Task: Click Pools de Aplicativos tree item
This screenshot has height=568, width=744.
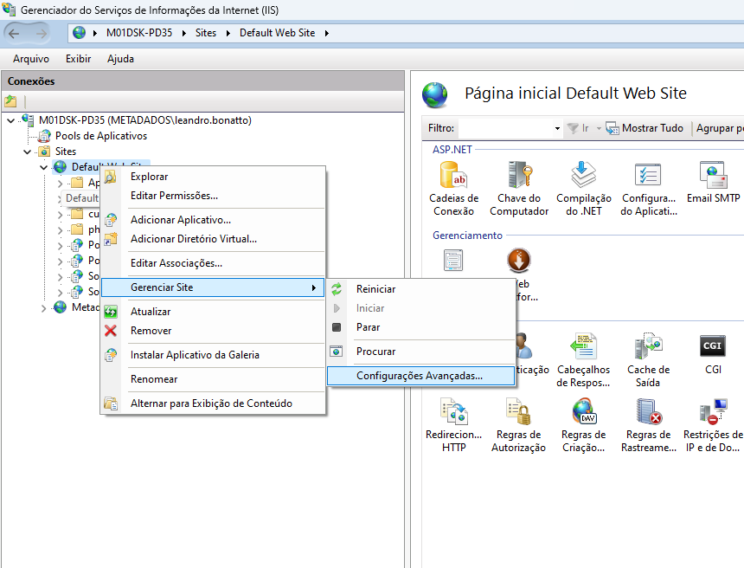Action: click(100, 136)
